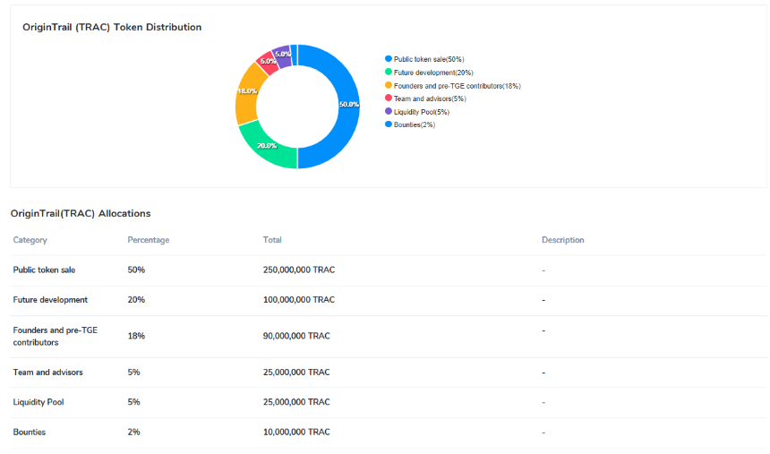
Task: Click the Percentage column header
Action: click(149, 240)
